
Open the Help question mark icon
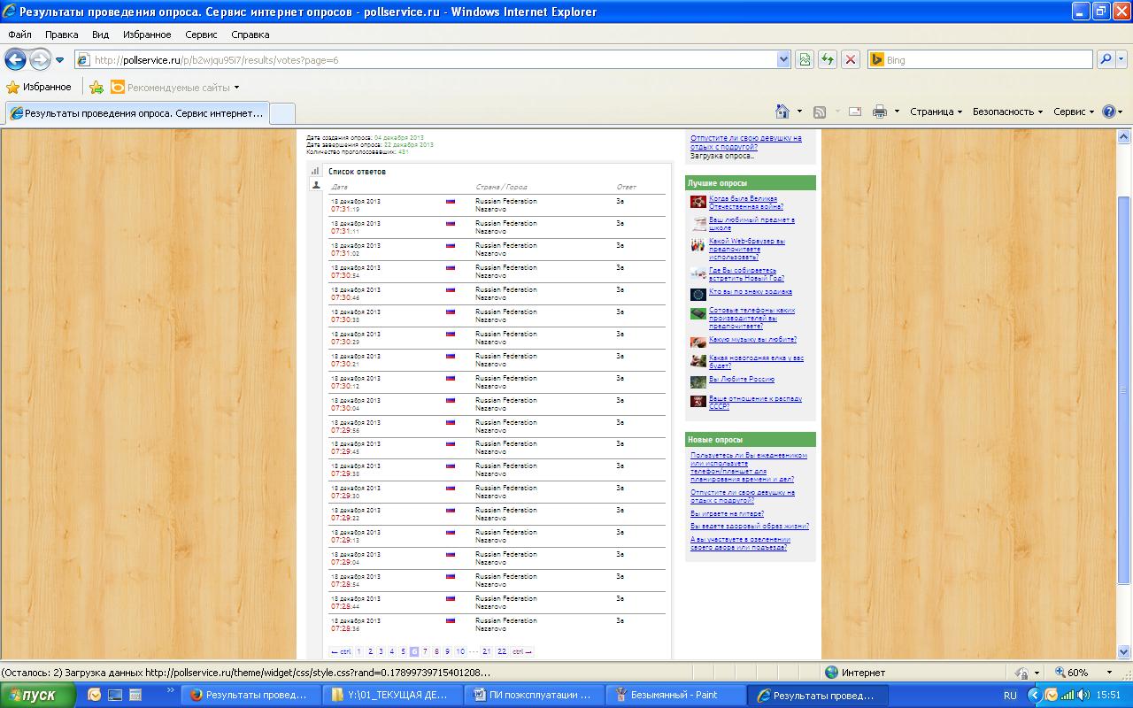pos(1109,112)
